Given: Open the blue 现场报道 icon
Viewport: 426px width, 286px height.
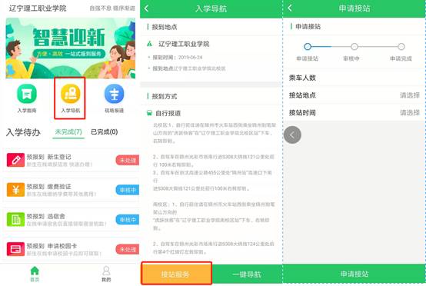Looking at the screenshot, I should click(114, 94).
